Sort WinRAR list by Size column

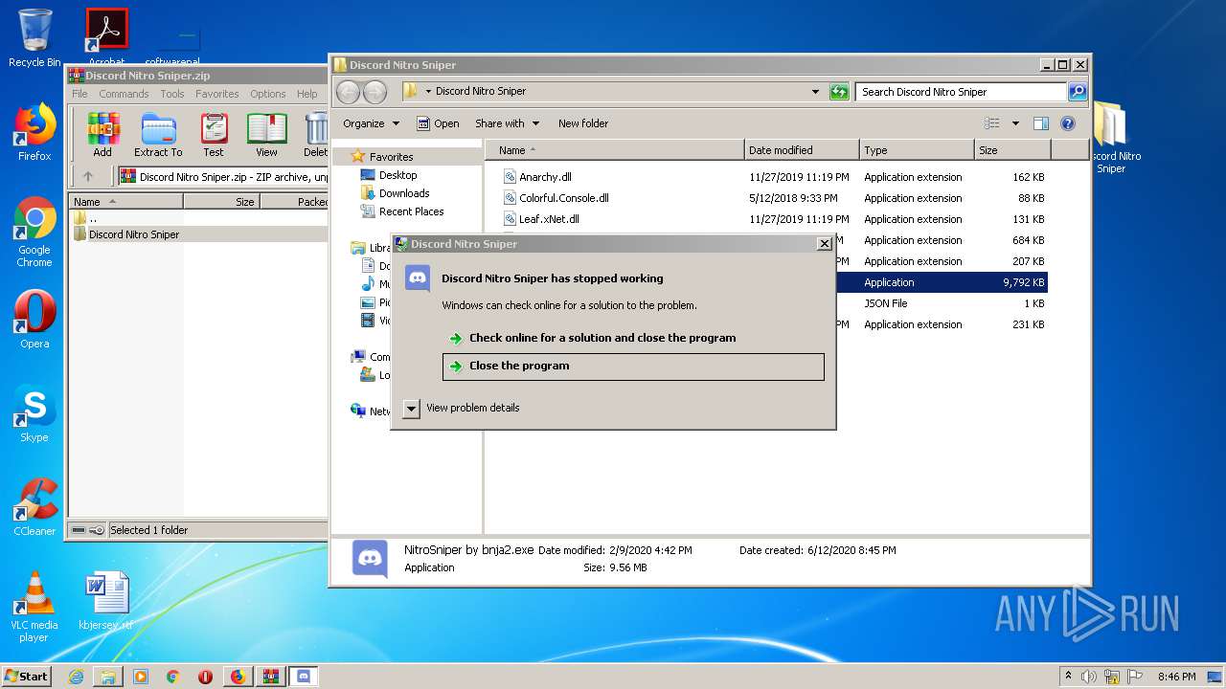click(221, 202)
